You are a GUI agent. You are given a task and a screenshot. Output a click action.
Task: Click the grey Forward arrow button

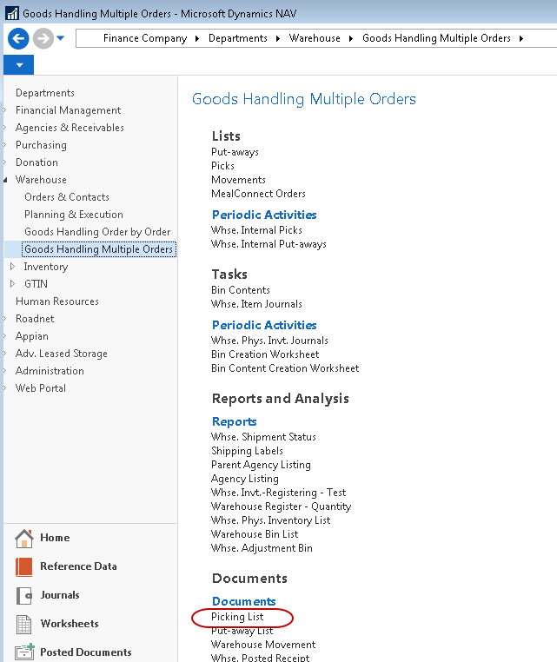[43, 38]
